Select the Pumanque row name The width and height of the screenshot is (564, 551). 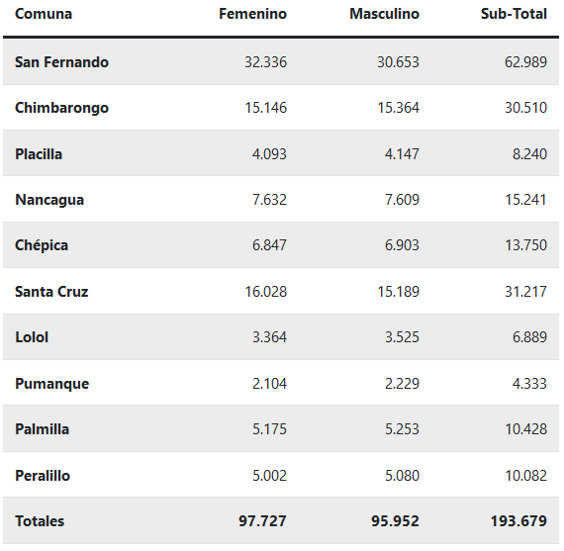pos(52,384)
